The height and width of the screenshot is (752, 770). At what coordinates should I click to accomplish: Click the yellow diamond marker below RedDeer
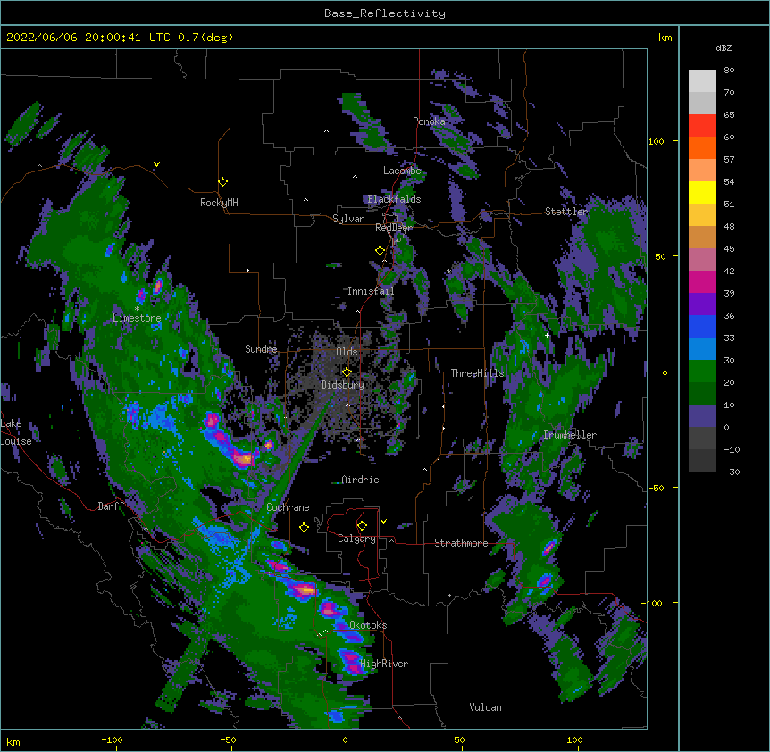coord(380,251)
